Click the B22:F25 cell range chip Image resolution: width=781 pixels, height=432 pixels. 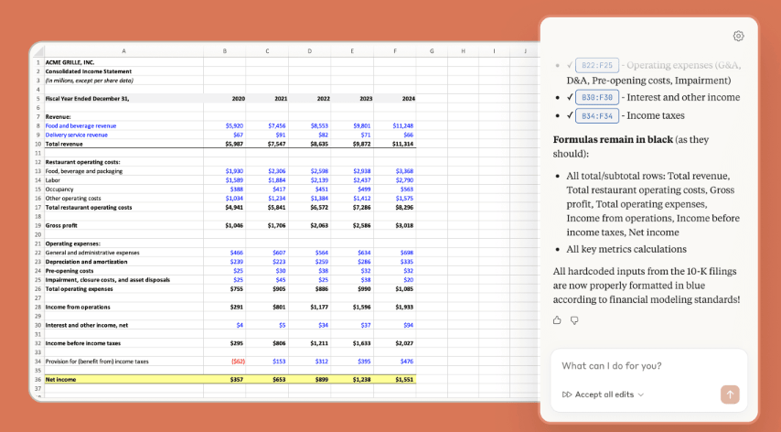click(x=596, y=65)
